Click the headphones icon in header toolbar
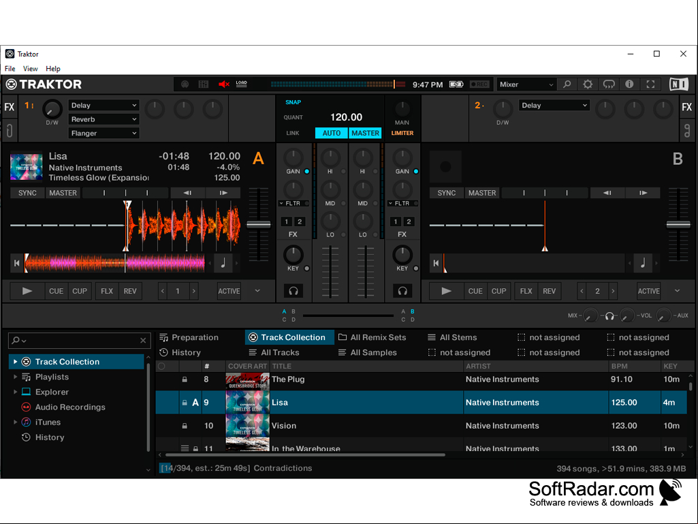 (x=609, y=84)
